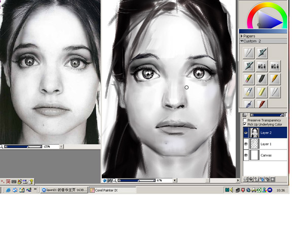Select the gray pencil variant in Custom palette top row
The height and width of the screenshot is (228, 304).
click(x=249, y=53)
